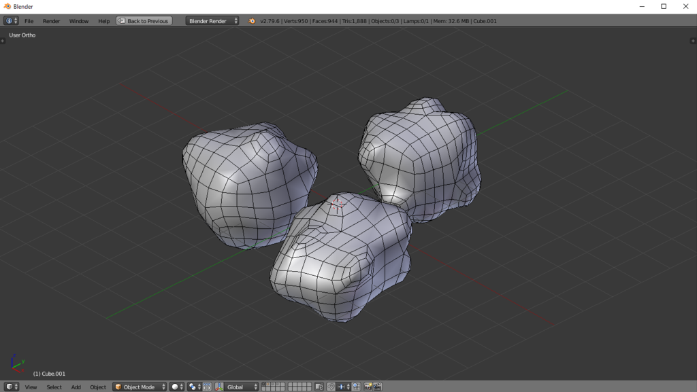
Task: Open the Add menu
Action: pos(76,387)
